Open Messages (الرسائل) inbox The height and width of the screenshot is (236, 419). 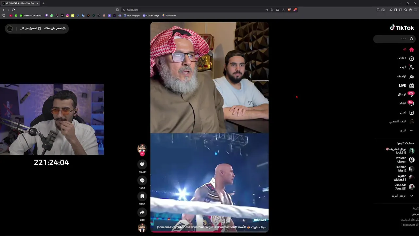[x=406, y=94]
